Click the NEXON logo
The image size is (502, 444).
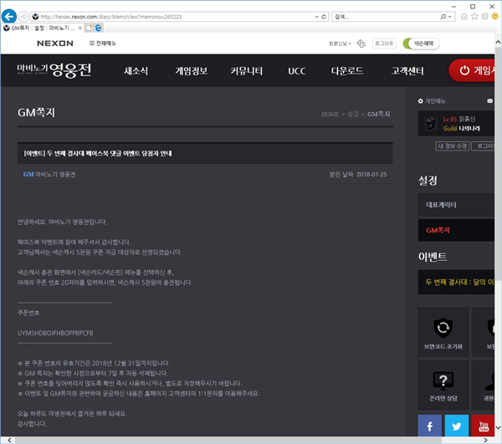pyautogui.click(x=55, y=43)
